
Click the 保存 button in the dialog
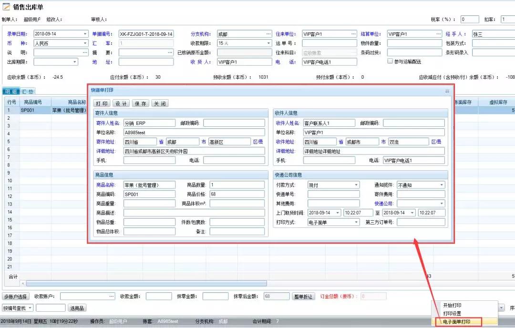(141, 103)
